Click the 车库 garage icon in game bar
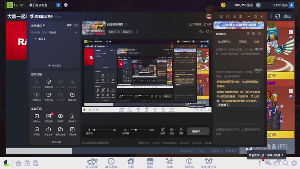 [x=169, y=163]
